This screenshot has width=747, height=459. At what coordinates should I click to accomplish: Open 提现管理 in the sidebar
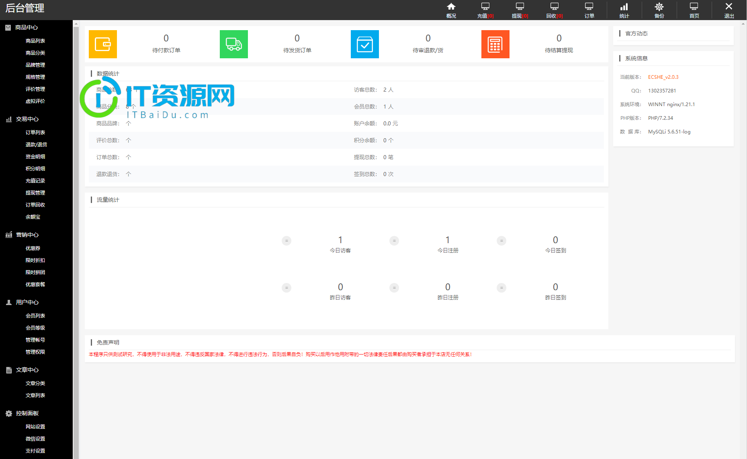35,193
